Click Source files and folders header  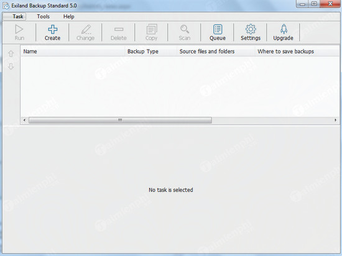(x=216, y=52)
